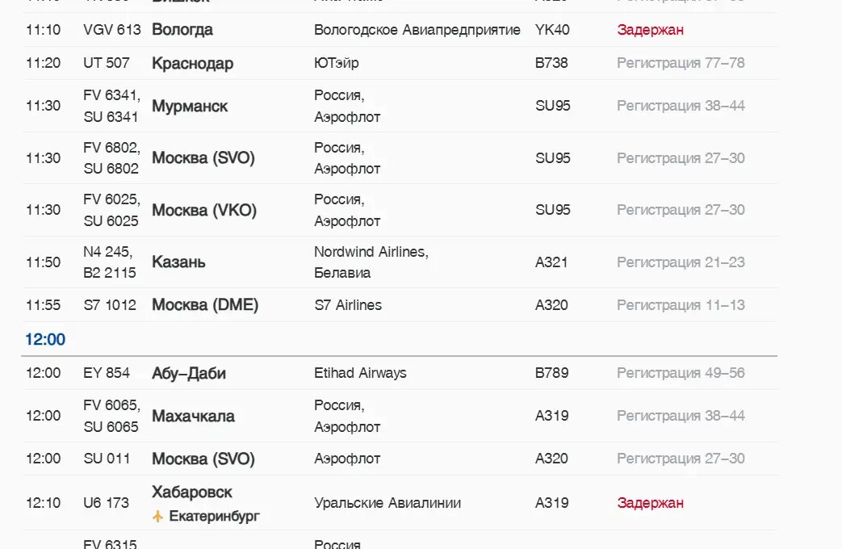This screenshot has height=549, width=842.
Task: Click the 12:00 time section header
Action: [45, 339]
